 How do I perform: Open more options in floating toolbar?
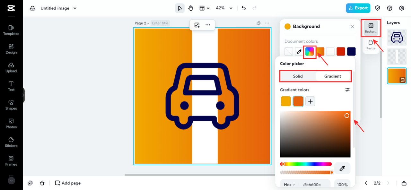tap(208, 25)
